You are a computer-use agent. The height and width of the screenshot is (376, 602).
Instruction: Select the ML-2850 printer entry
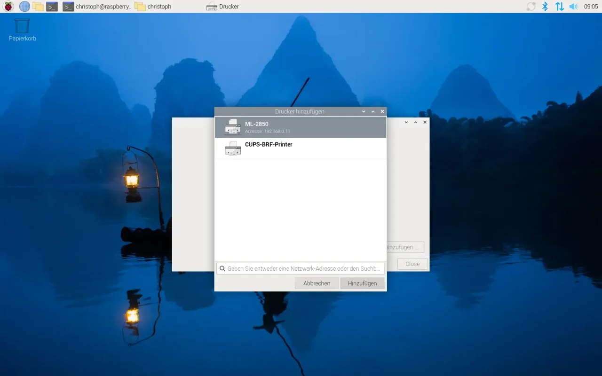point(300,127)
